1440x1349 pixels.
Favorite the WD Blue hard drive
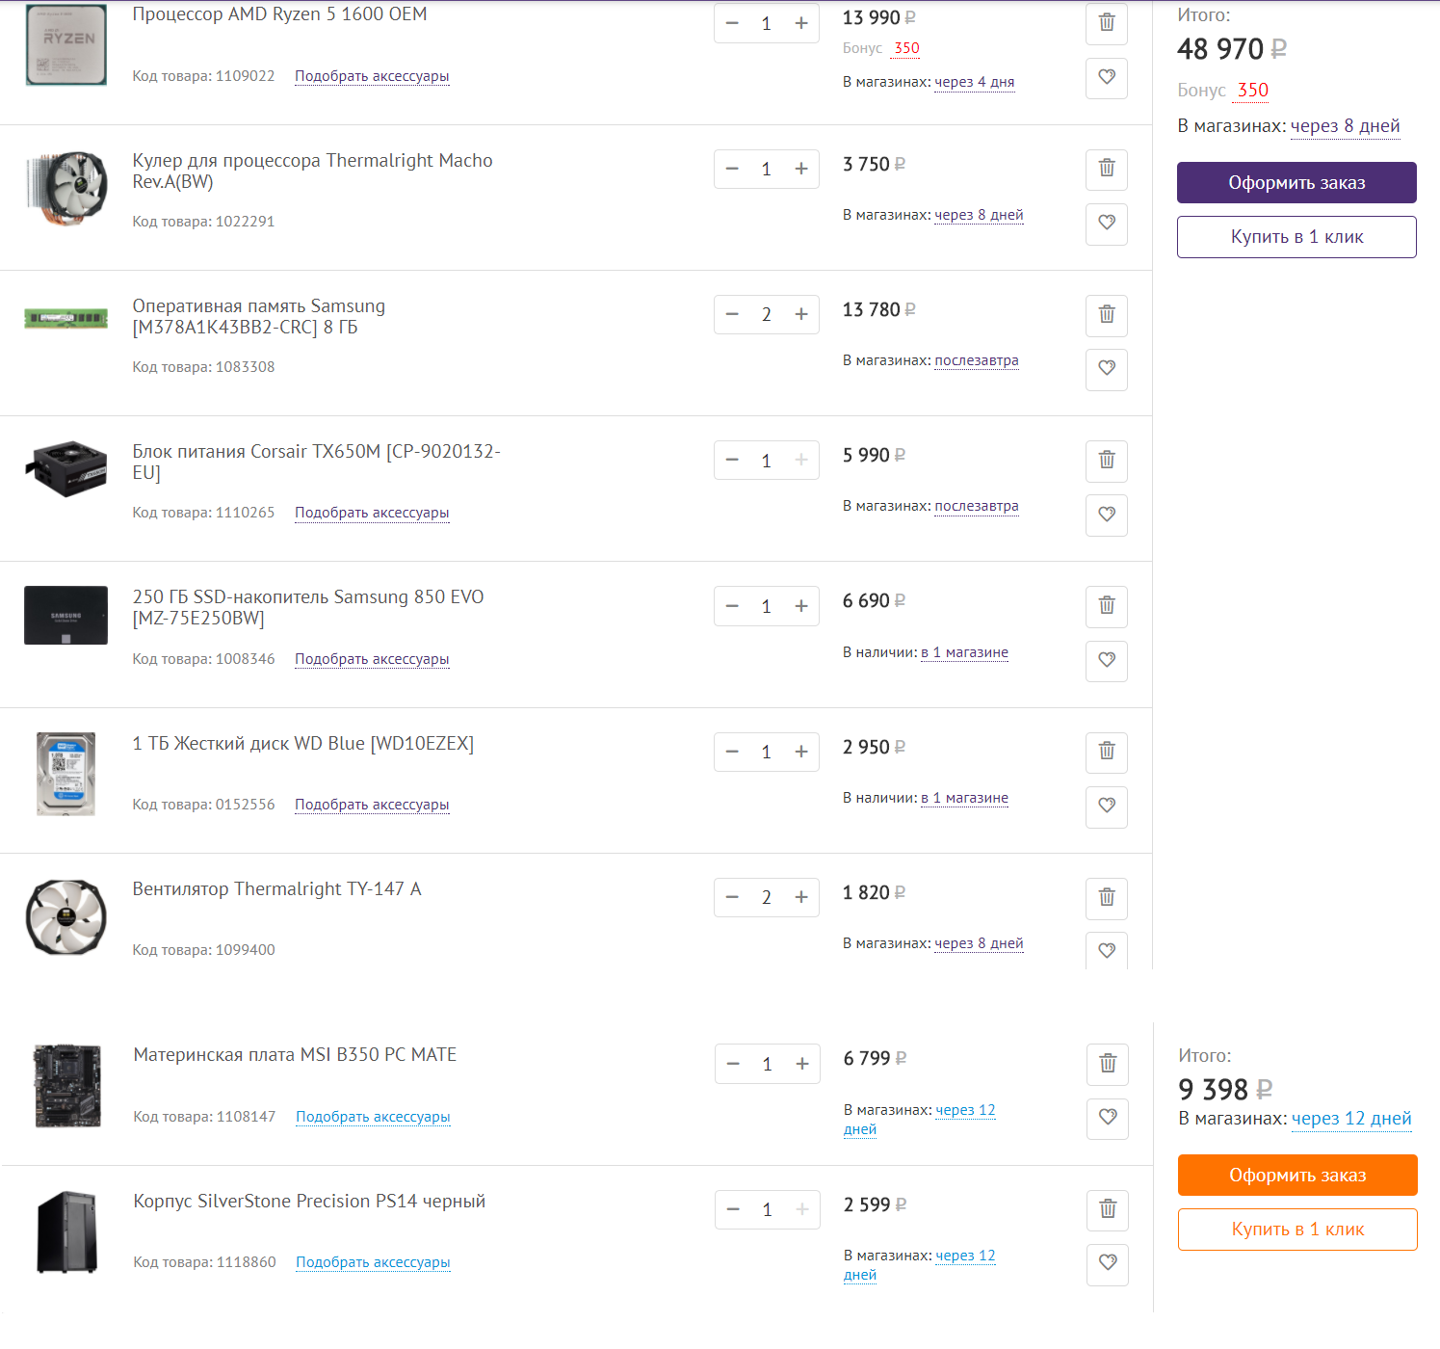pos(1106,806)
